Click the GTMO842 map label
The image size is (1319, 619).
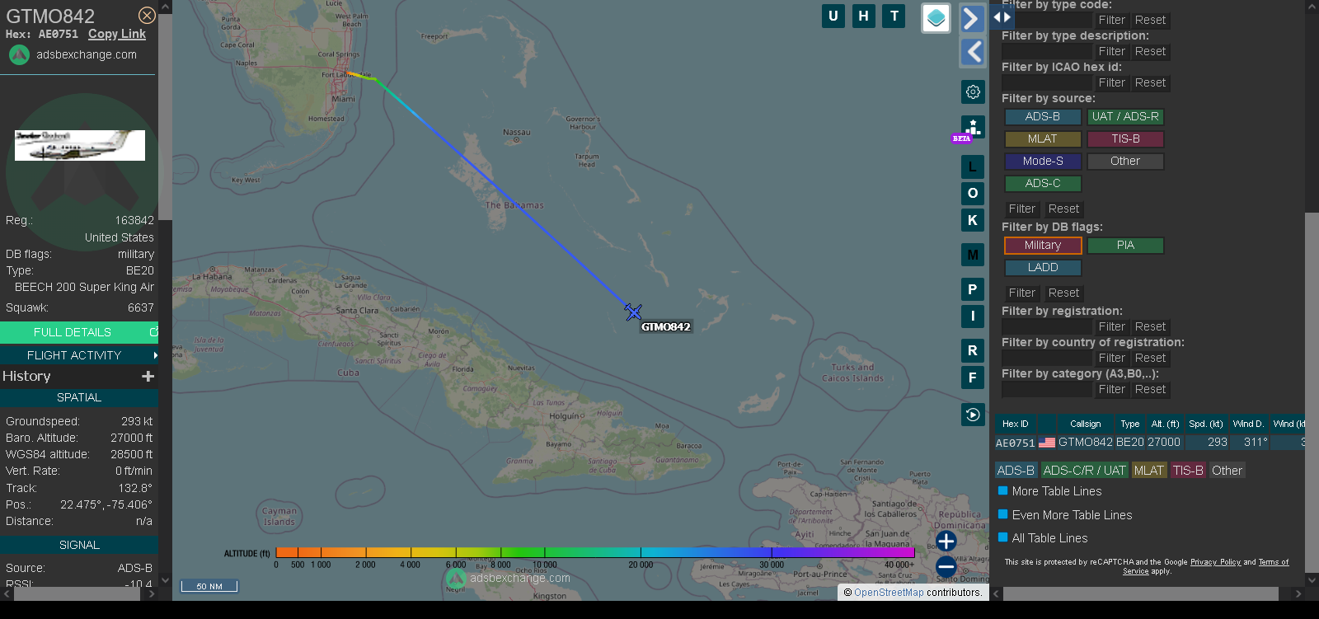666,326
